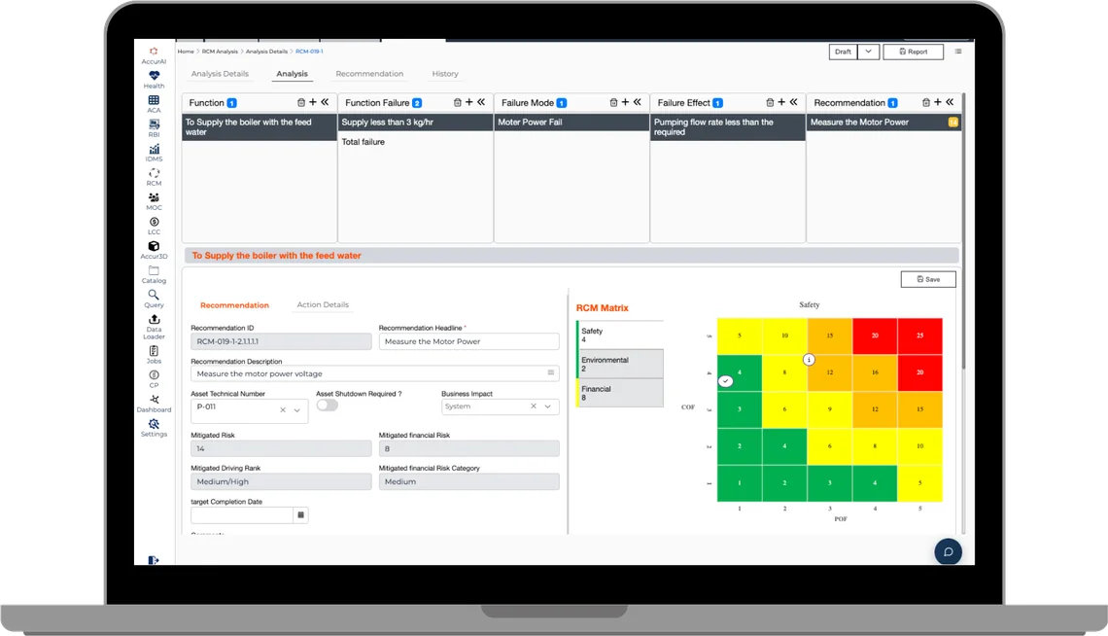Add a new Recommendation item

937,102
